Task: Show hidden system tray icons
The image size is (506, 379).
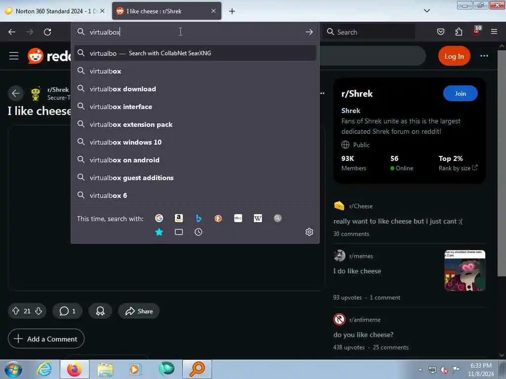Action: [x=420, y=370]
